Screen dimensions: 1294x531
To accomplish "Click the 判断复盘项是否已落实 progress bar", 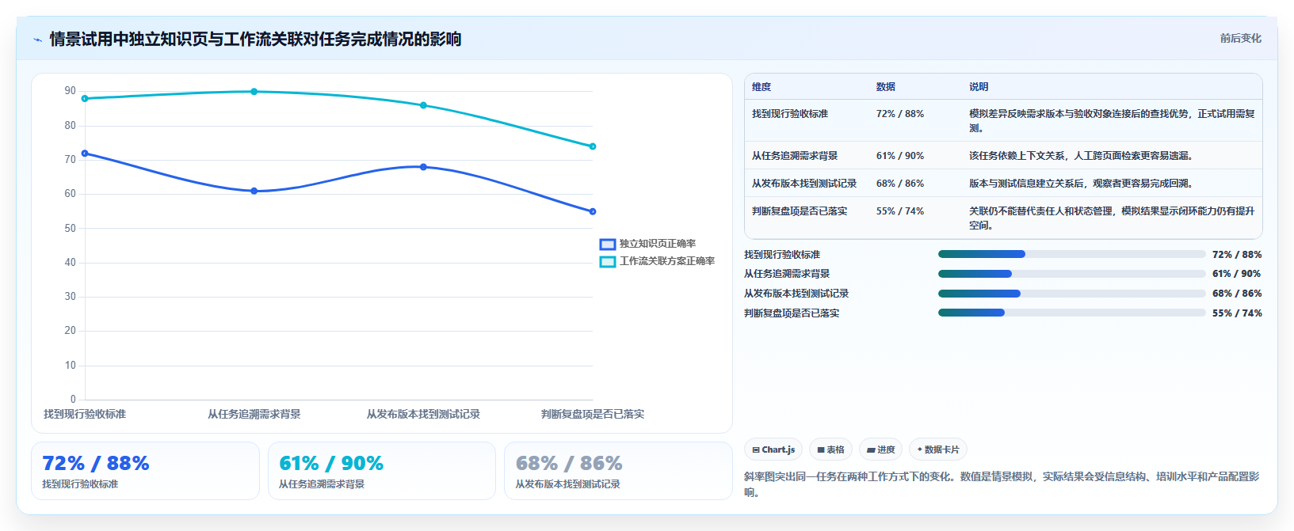I will 1071,313.
